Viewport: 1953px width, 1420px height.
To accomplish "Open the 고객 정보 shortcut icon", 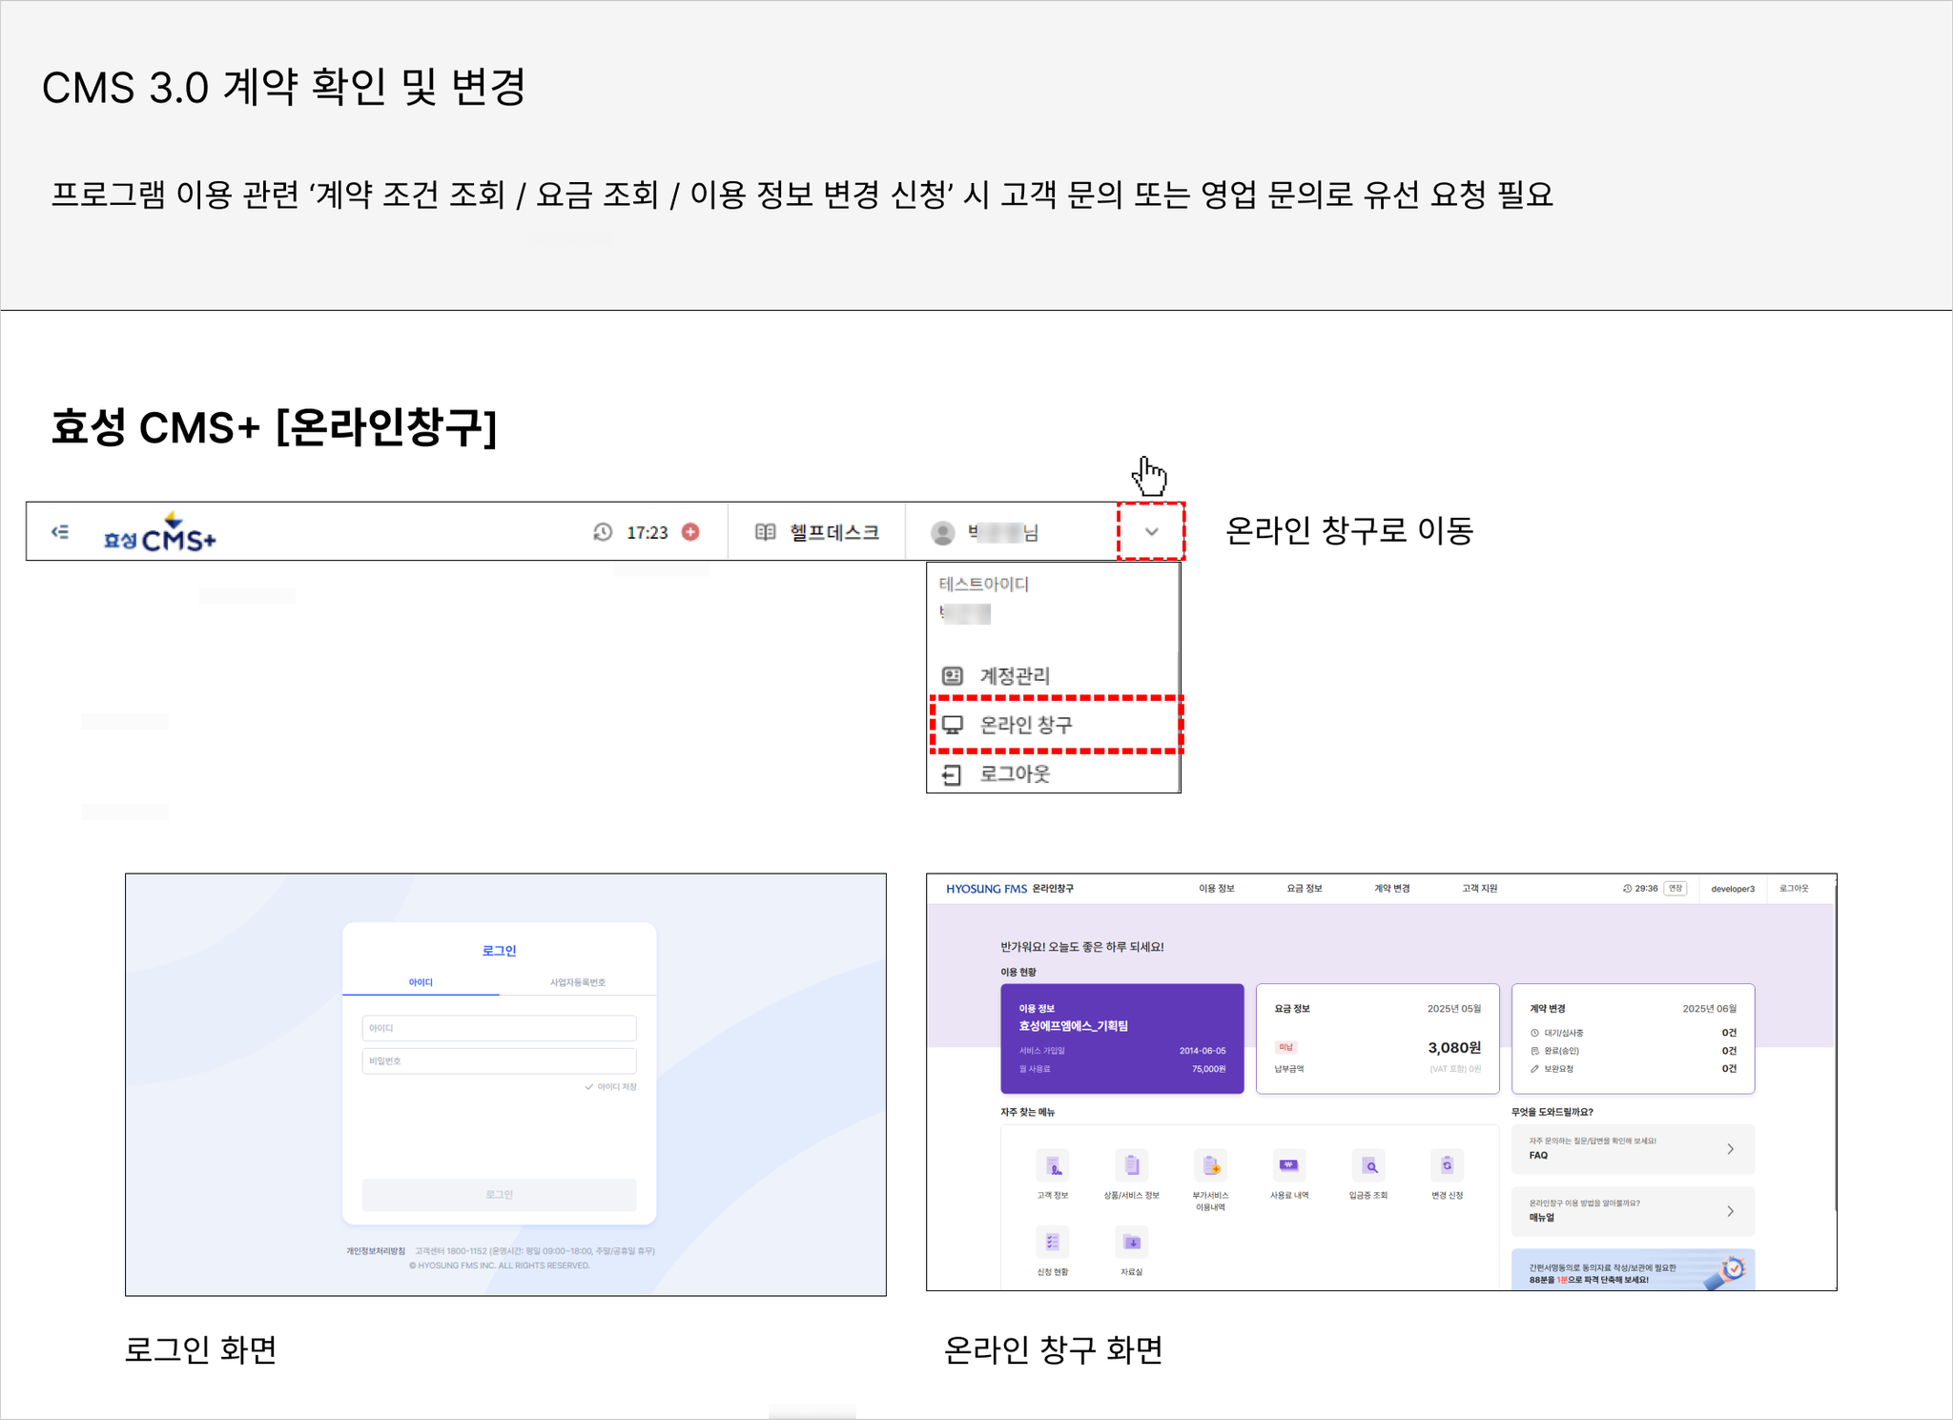I will point(1053,1166).
